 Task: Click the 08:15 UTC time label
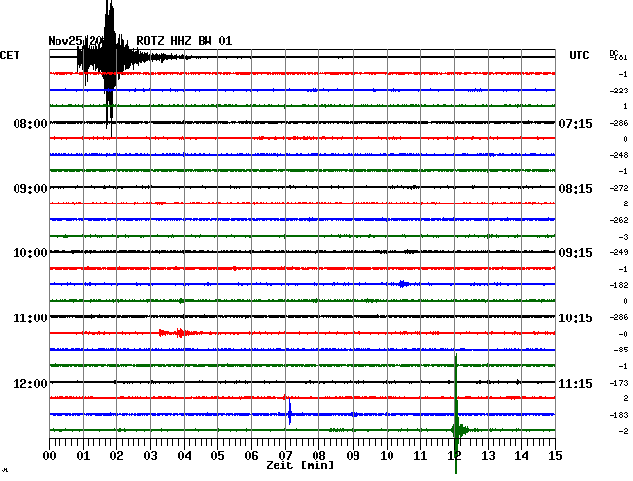pos(576,189)
